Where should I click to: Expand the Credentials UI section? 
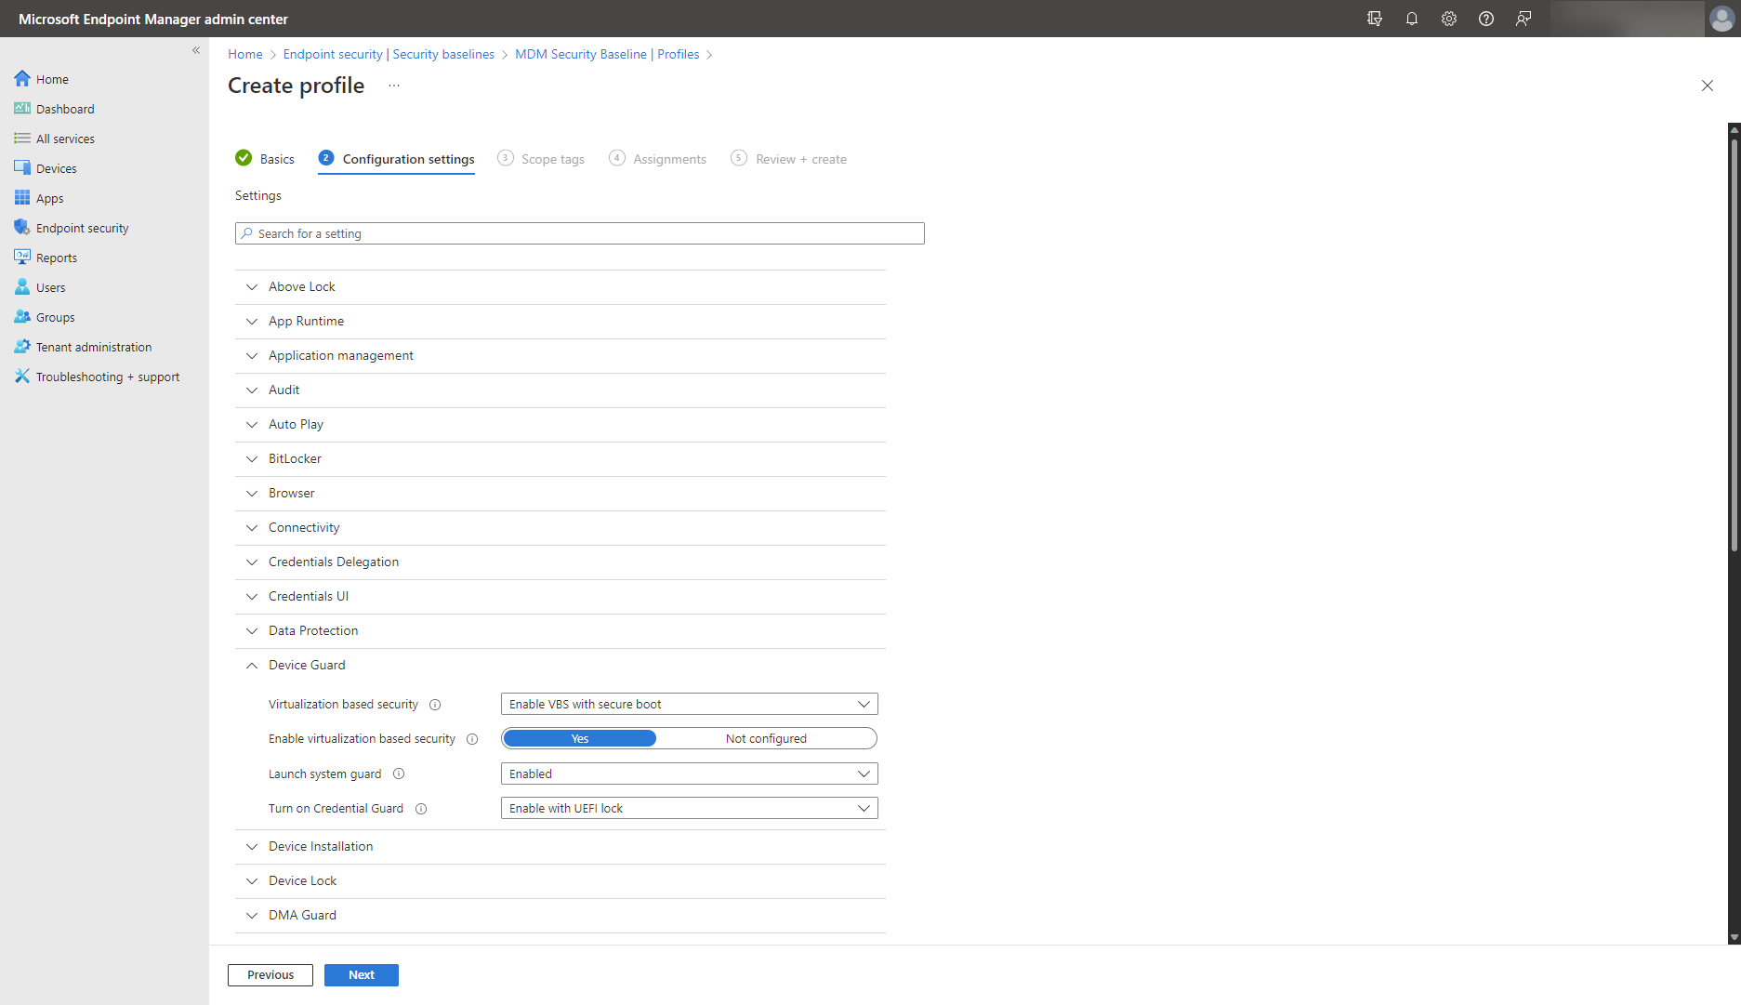coord(561,597)
